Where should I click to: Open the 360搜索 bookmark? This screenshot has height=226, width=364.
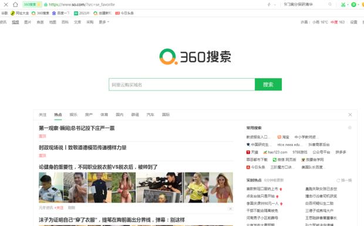point(41,13)
